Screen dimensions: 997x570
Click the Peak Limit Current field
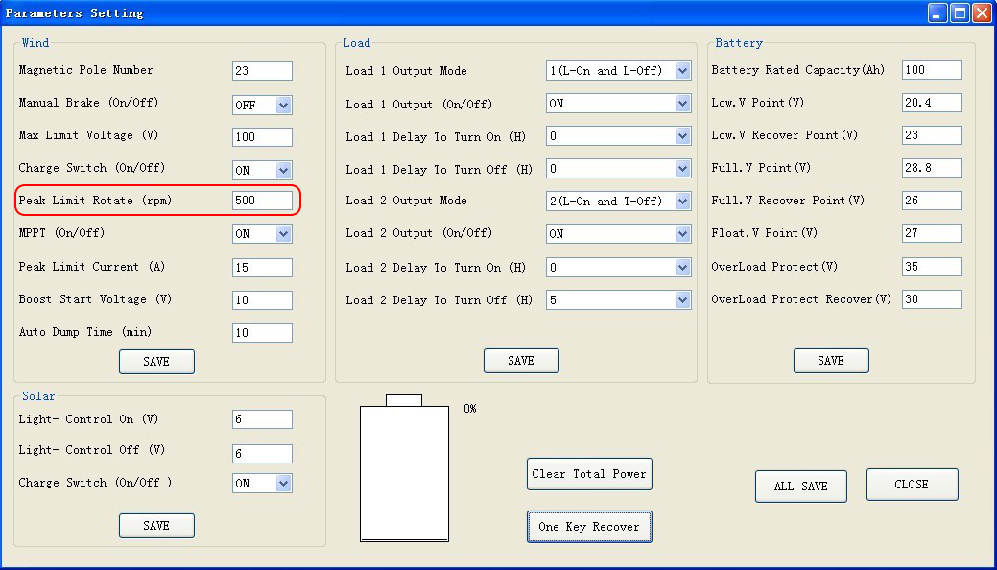(x=262, y=267)
